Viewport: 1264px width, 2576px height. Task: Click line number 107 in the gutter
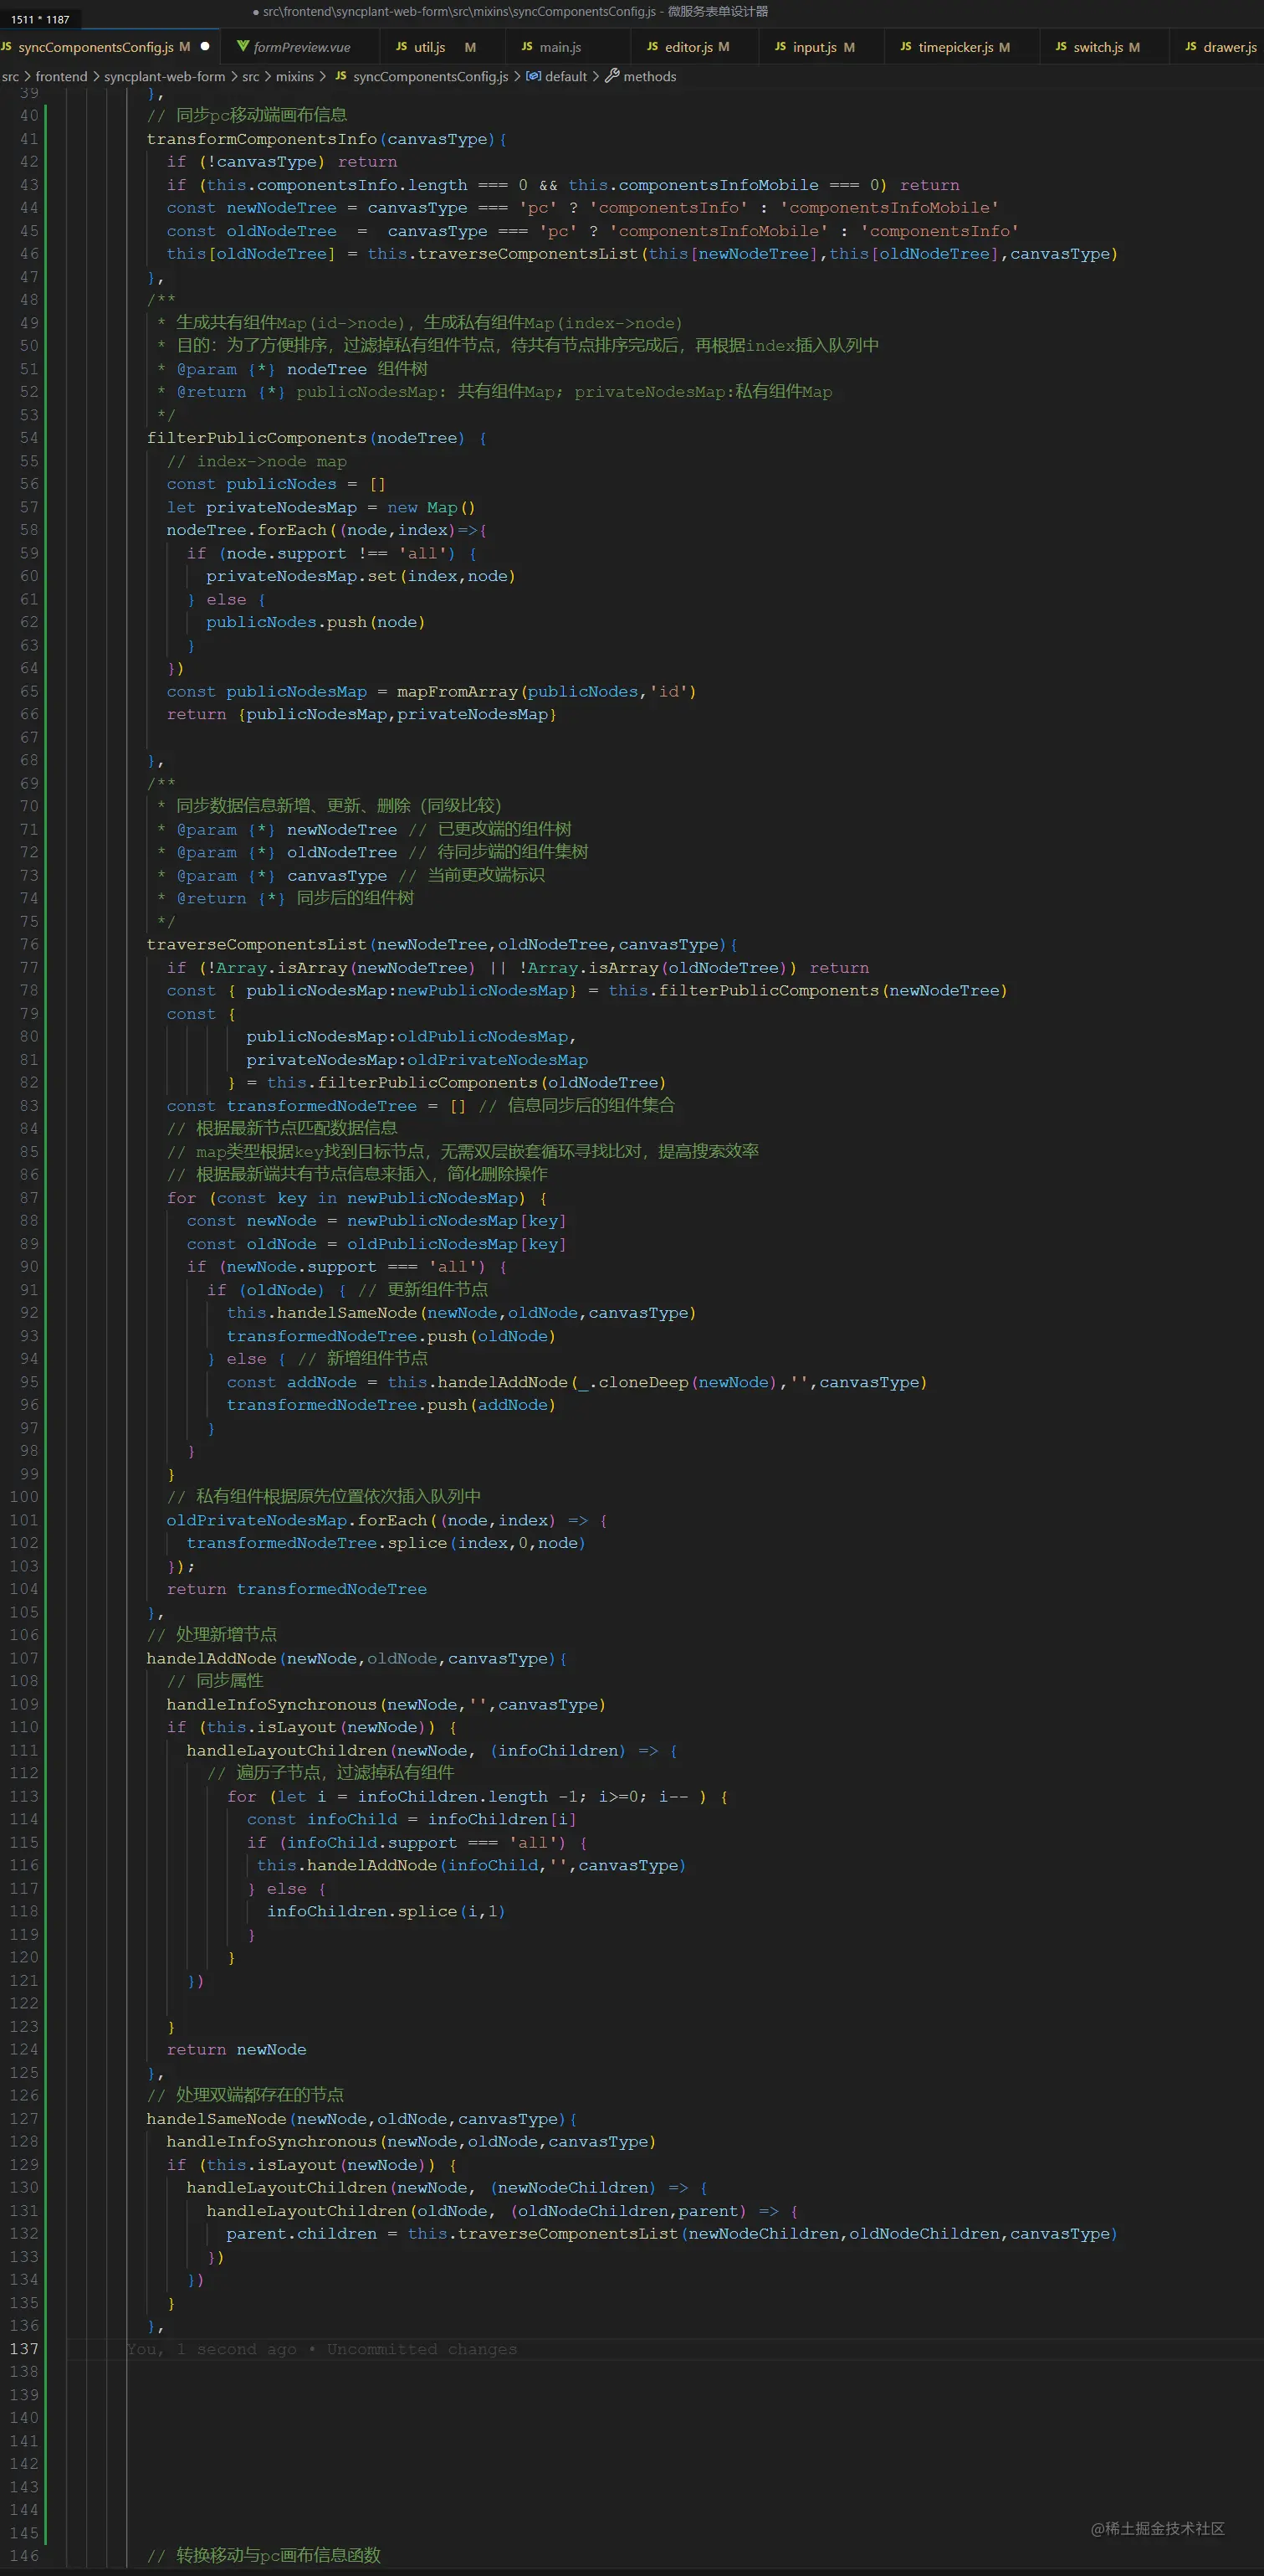[x=24, y=1658]
